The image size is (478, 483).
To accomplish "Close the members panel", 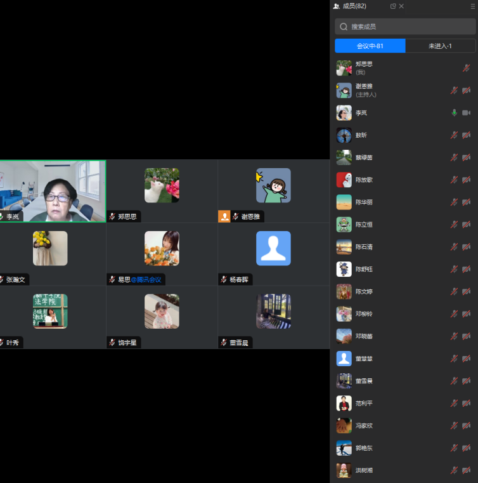I will tap(401, 6).
